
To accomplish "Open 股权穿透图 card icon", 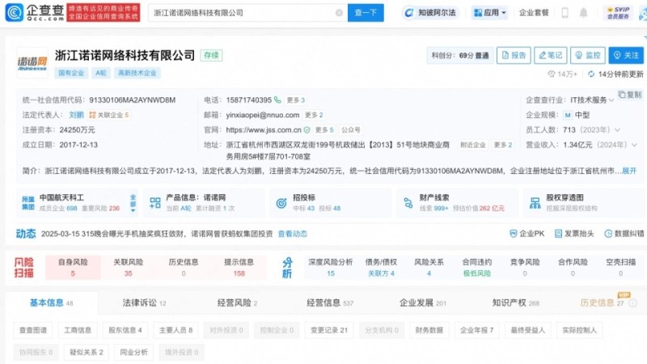I will [535, 203].
